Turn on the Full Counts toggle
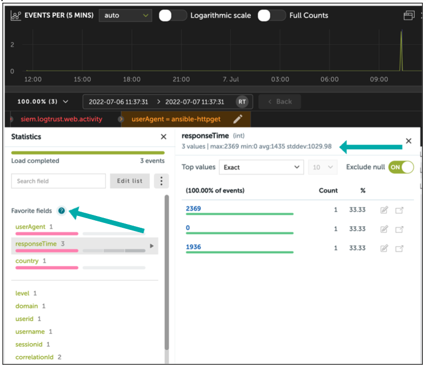 pyautogui.click(x=271, y=16)
